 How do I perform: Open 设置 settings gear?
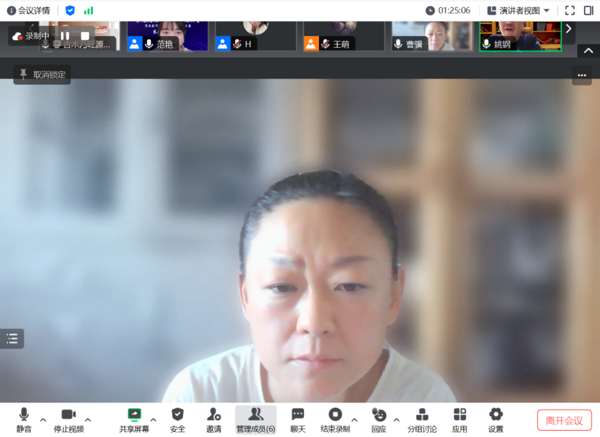[496, 420]
